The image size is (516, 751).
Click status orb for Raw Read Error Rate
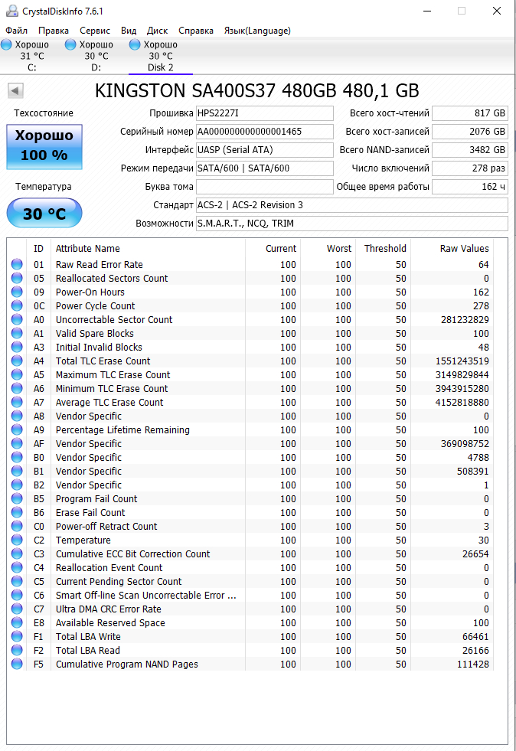point(17,264)
